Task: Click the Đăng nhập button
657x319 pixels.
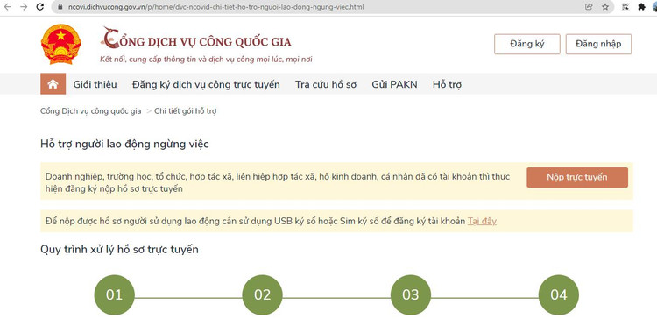Action: point(598,44)
